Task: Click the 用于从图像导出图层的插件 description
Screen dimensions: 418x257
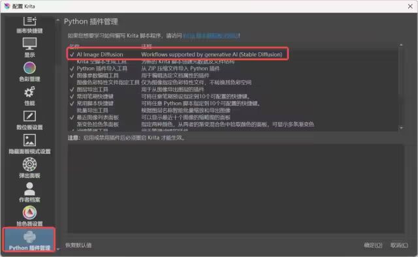Action: [172, 89]
